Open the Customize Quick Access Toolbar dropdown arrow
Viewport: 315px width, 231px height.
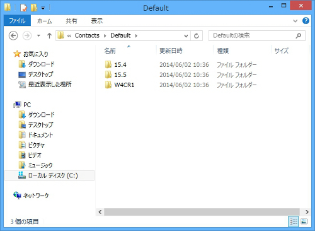click(43, 8)
